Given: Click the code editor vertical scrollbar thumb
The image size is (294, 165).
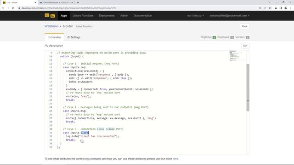Looking at the screenshot, I should pyautogui.click(x=248, y=88).
